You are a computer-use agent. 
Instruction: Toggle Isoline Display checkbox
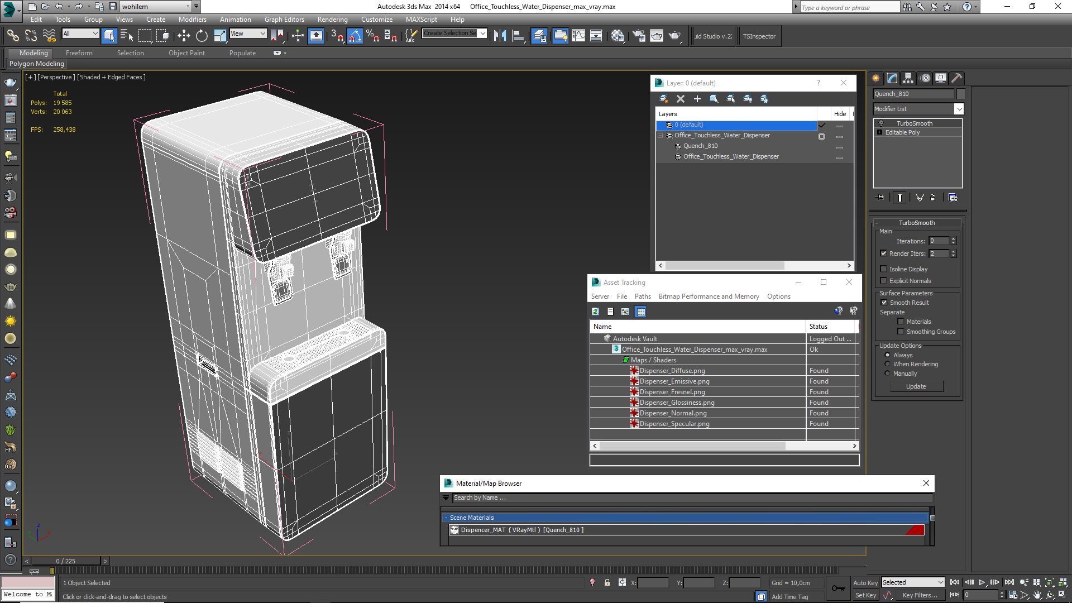tap(883, 269)
